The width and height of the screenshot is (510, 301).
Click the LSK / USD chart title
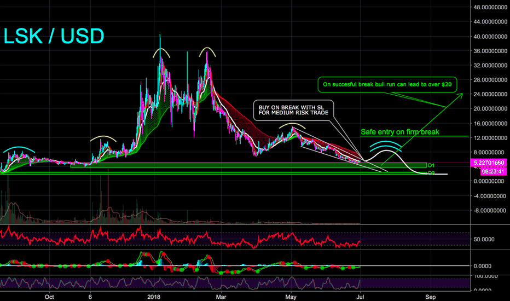[54, 36]
